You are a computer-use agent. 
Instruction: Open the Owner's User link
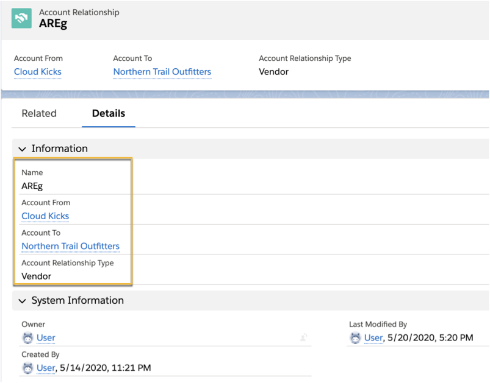point(46,338)
